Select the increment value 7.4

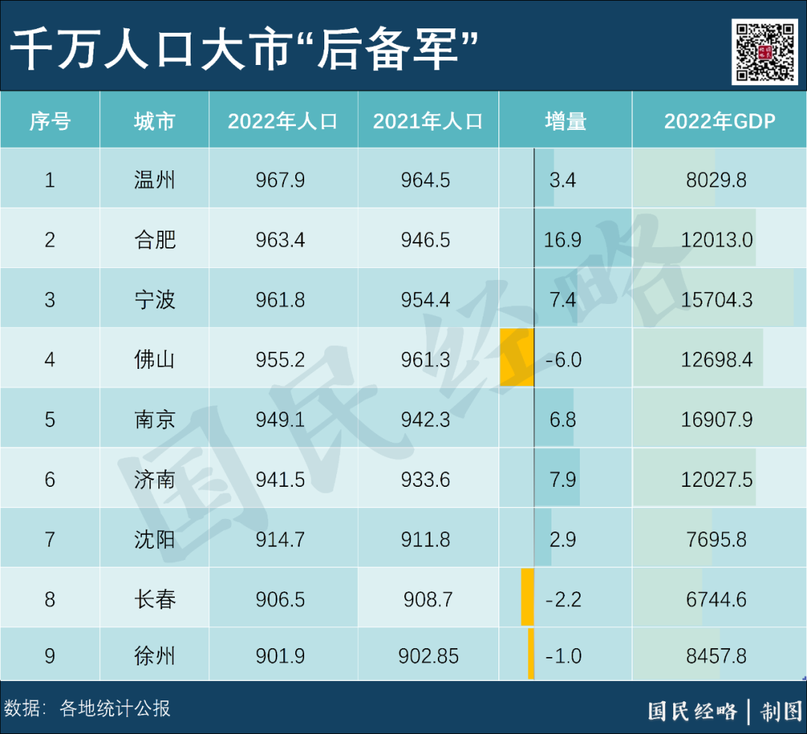coord(563,299)
